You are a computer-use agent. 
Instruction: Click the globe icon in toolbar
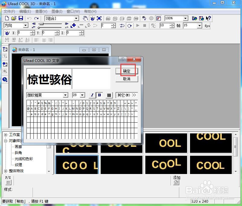click(151, 18)
